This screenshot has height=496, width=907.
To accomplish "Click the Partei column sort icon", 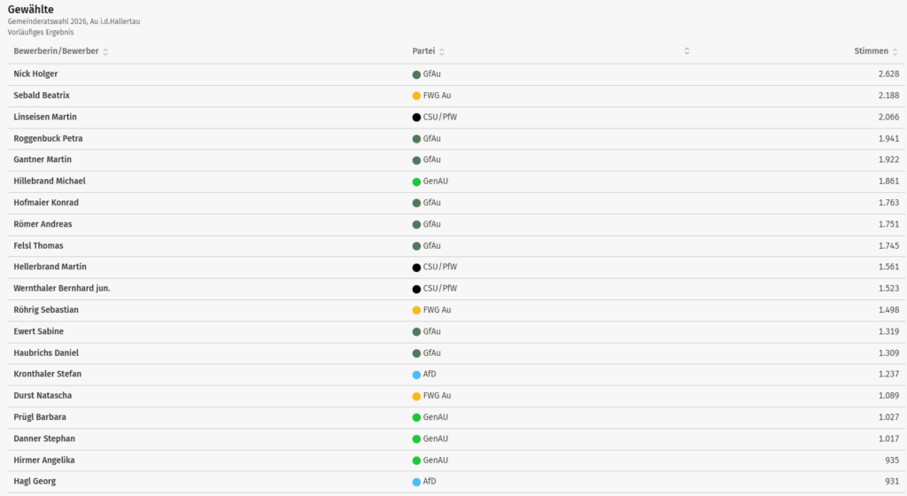I will tap(442, 51).
